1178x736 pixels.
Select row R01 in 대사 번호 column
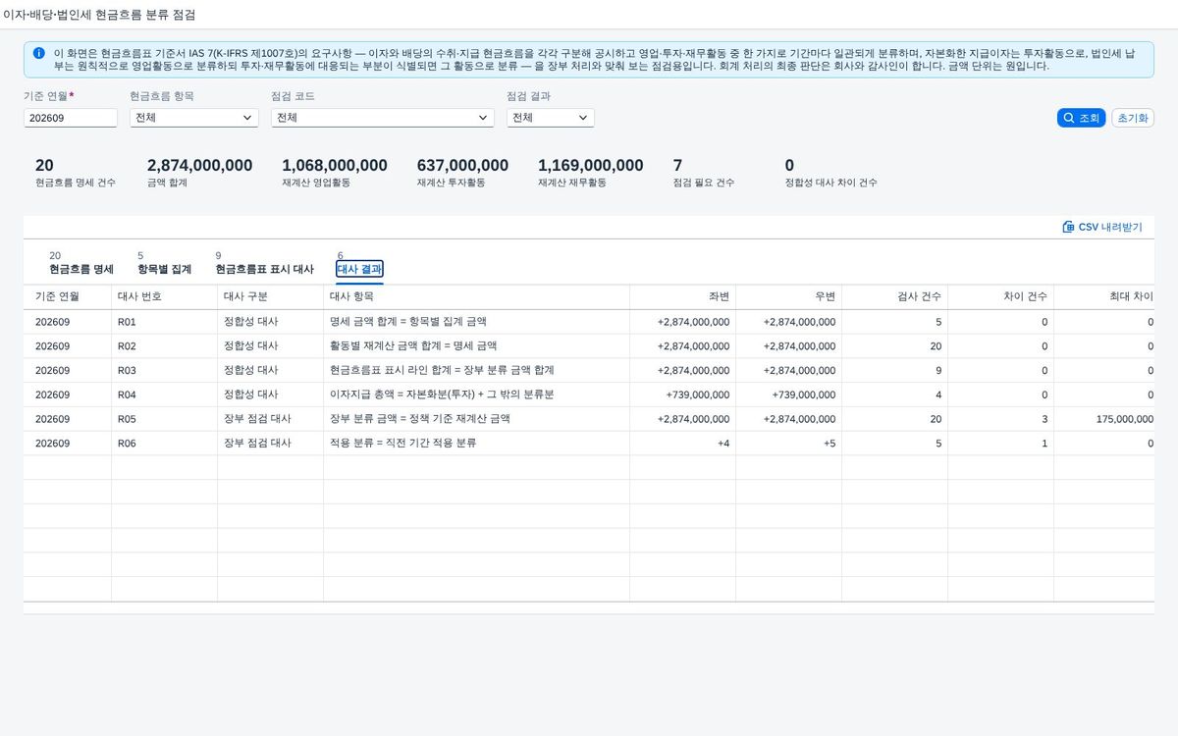[165, 322]
